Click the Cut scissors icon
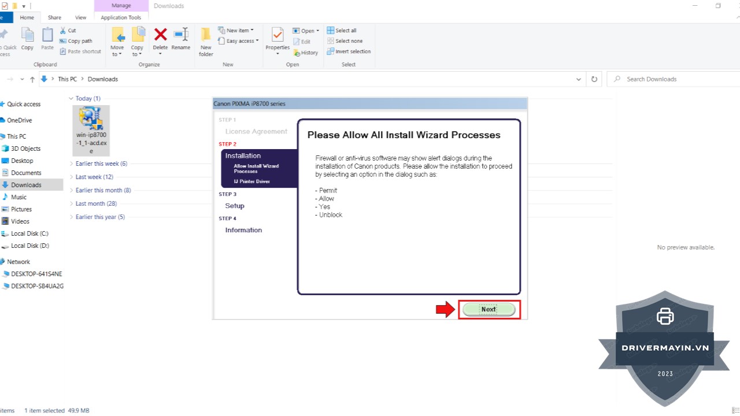 coord(64,31)
